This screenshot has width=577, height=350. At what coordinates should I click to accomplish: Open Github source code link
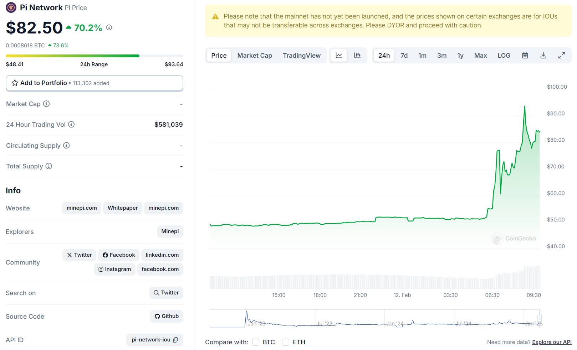tap(167, 316)
